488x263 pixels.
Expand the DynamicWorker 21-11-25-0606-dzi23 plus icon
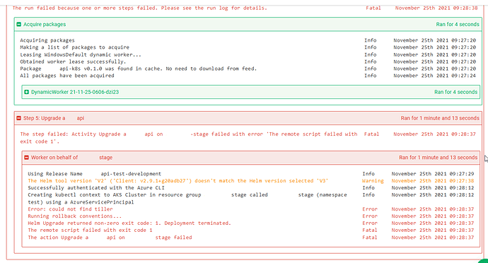26,92
